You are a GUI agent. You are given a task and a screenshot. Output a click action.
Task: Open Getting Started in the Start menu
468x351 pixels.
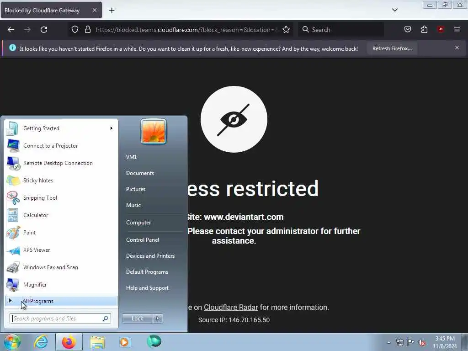click(x=61, y=128)
